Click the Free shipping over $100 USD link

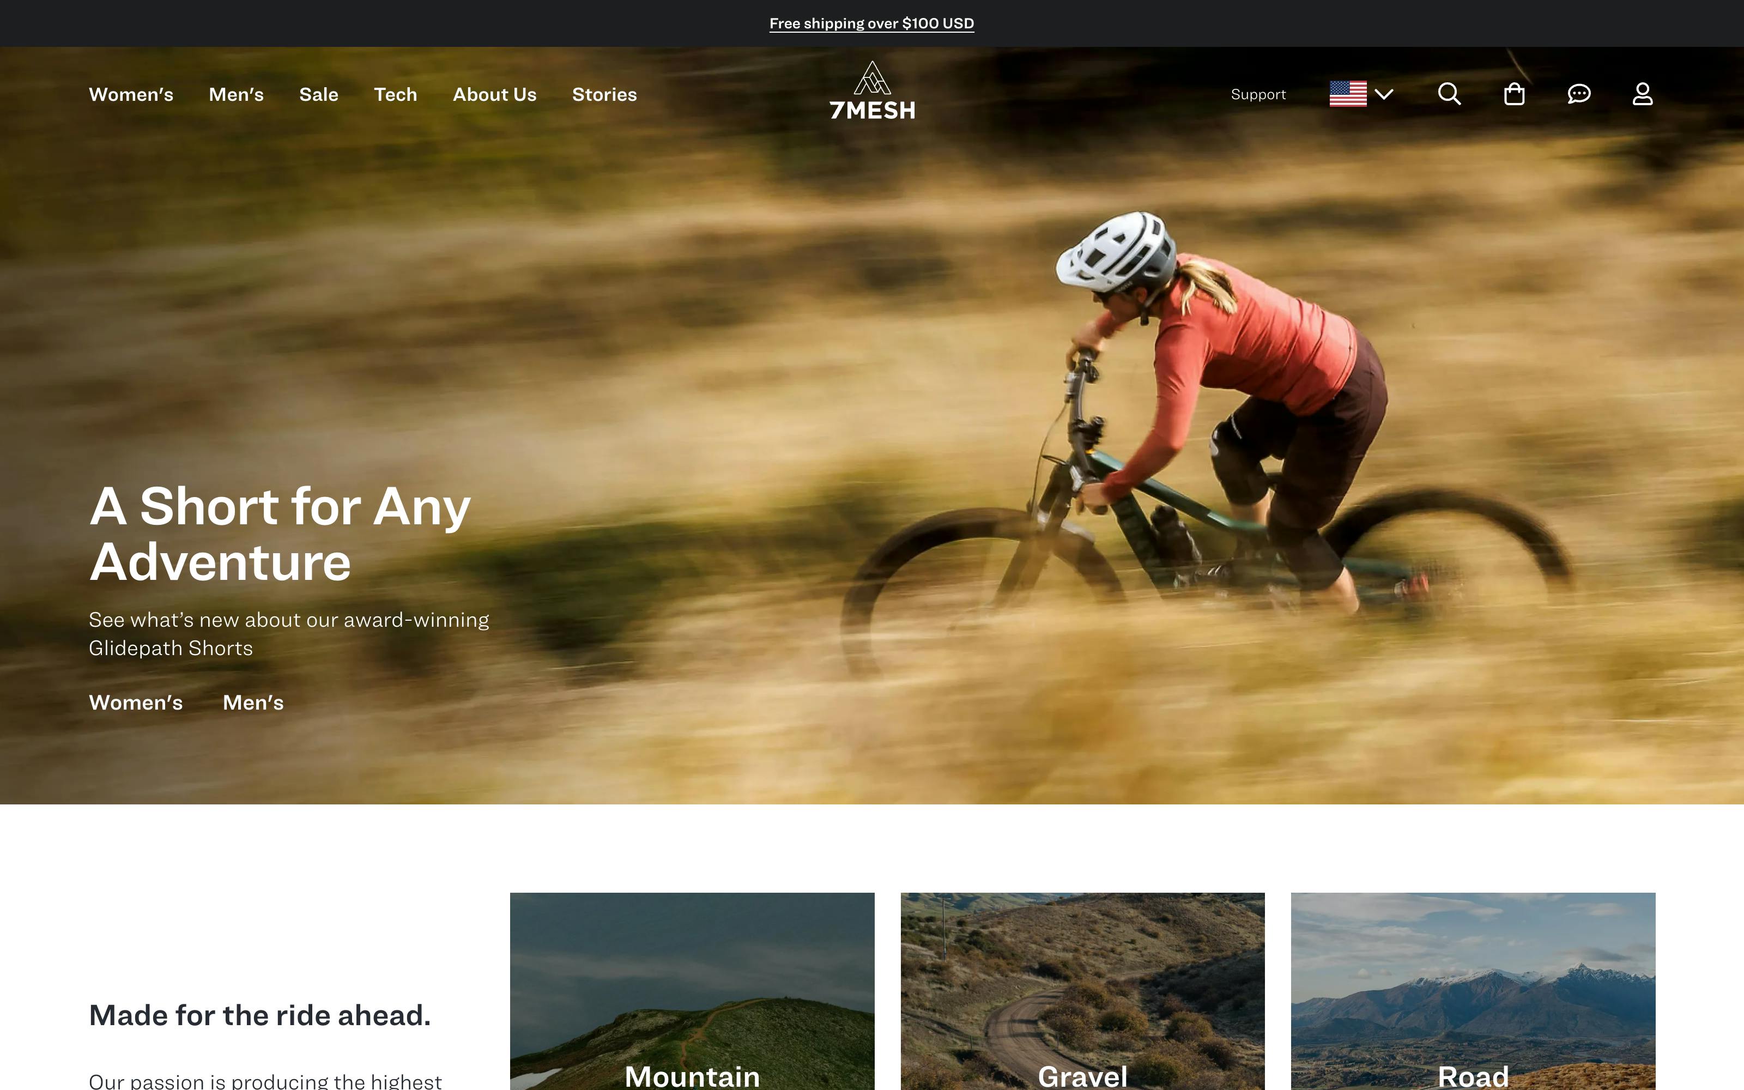point(871,23)
